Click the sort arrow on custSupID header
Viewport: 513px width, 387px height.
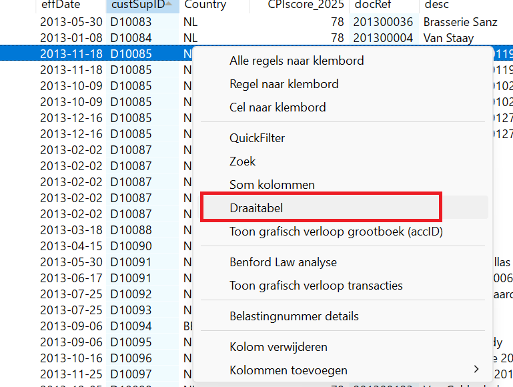point(170,5)
